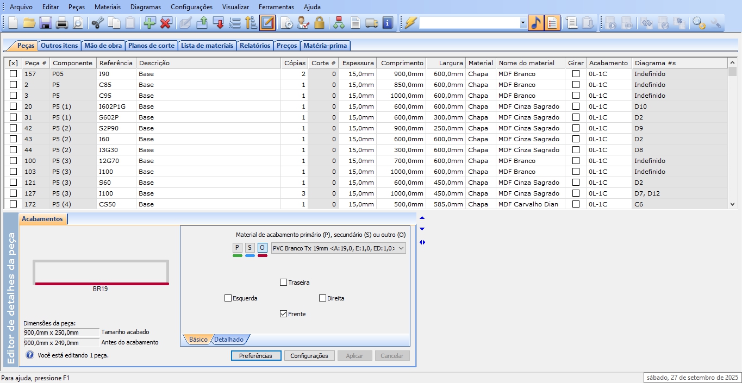
Task: Enable the Traseira edge checkbox
Action: pyautogui.click(x=283, y=282)
